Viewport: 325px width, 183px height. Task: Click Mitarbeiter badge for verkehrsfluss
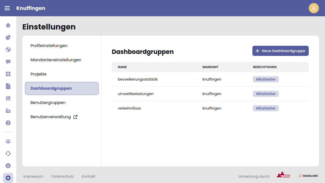coord(266,108)
